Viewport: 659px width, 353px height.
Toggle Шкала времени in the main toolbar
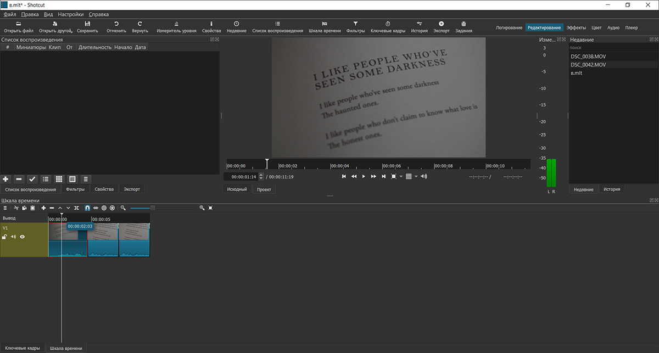(325, 27)
